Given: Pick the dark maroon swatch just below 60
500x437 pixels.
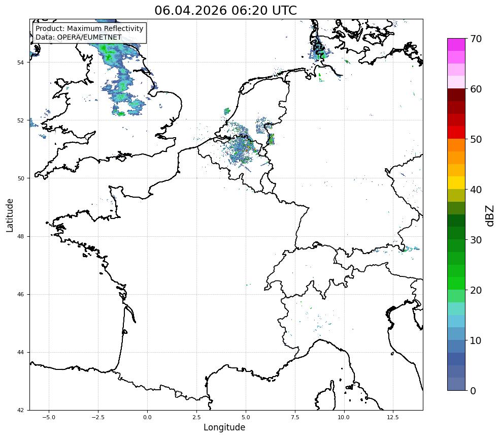Looking at the screenshot, I should pyautogui.click(x=456, y=95).
